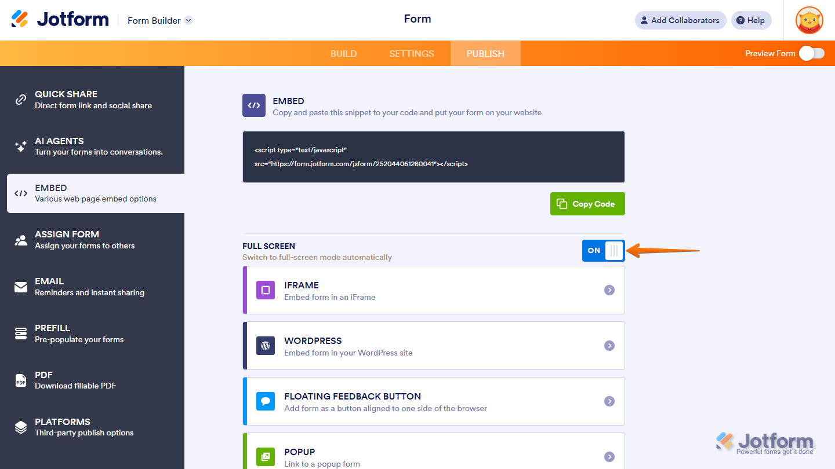Expand the iFrame embed option arrow

pyautogui.click(x=609, y=290)
